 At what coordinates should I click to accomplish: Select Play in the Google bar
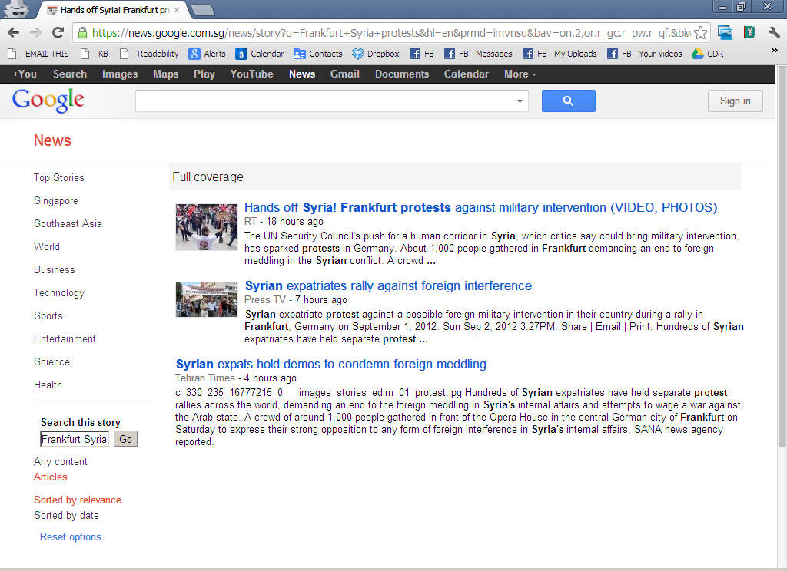coord(204,74)
